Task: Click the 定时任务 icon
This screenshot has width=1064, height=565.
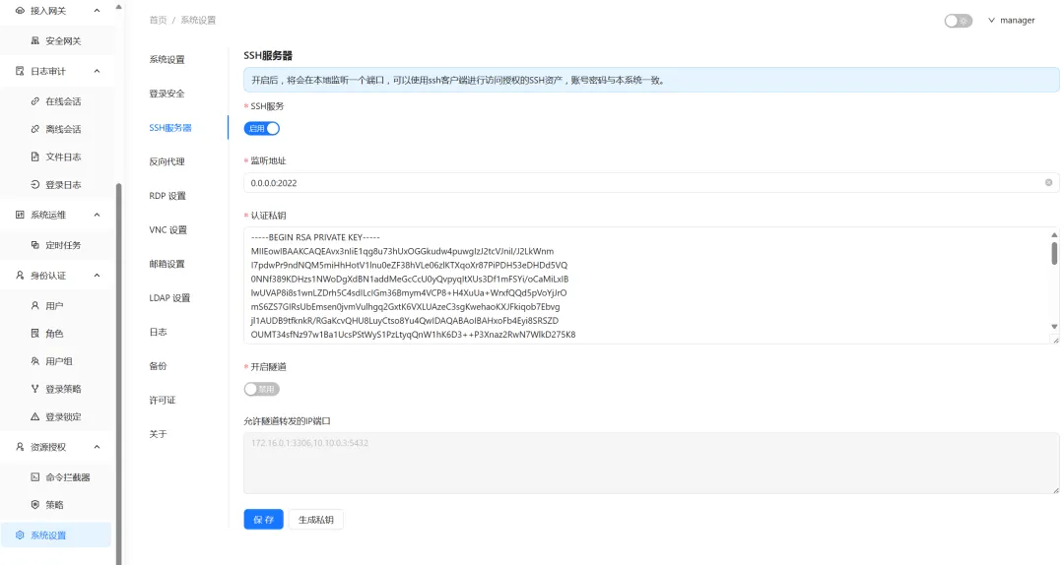Action: tap(35, 245)
